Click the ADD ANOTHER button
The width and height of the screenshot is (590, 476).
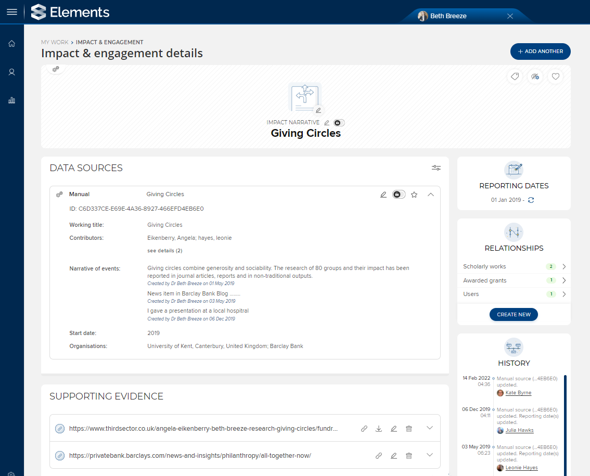coord(541,51)
